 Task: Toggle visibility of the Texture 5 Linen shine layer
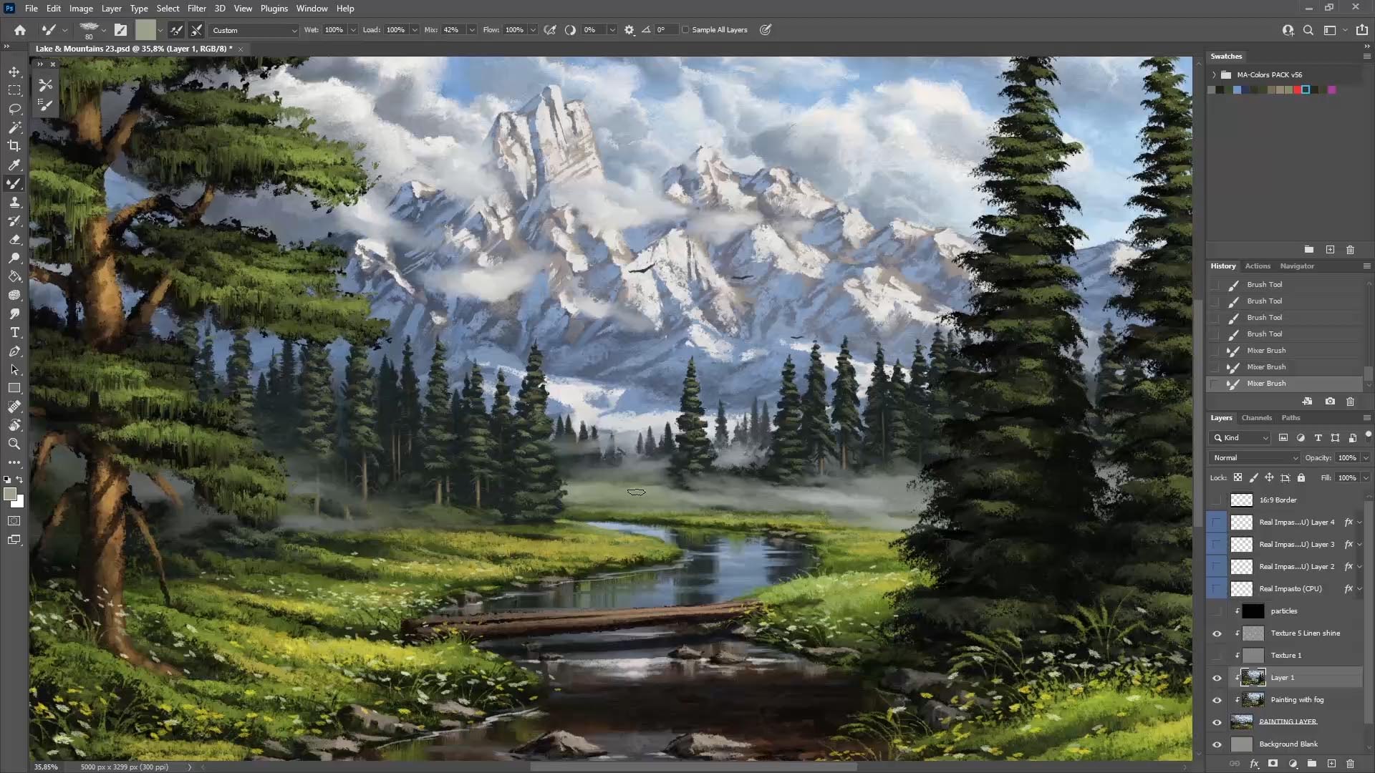tap(1218, 633)
